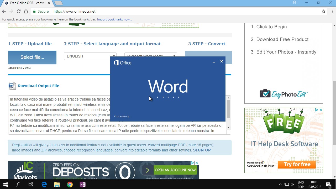Image resolution: width=336 pixels, height=189 pixels.
Task: Click Import bookmarks now link
Action: 114,19
